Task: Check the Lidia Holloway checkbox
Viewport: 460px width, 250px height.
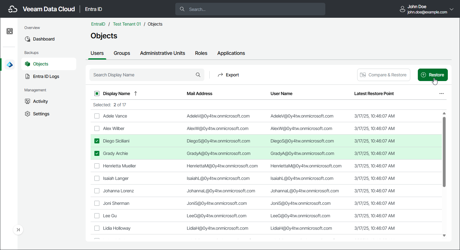Action: coord(97,228)
